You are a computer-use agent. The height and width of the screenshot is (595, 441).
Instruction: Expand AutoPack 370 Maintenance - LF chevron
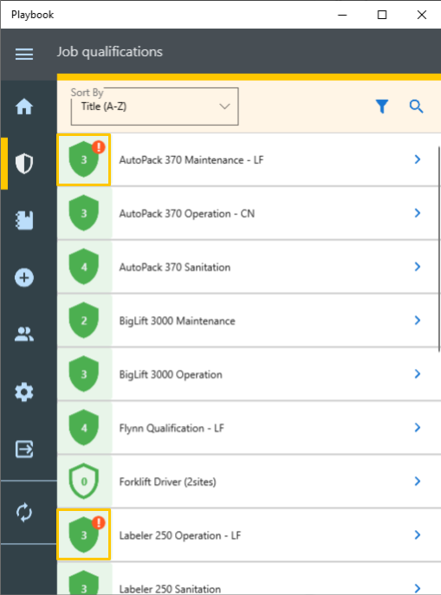pos(418,159)
